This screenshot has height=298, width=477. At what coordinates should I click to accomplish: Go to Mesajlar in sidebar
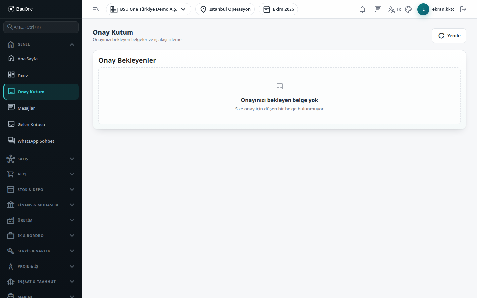[x=41, y=108]
